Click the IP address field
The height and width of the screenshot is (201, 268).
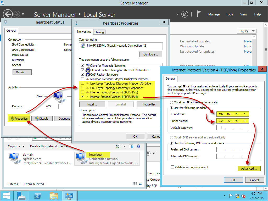coord(233,114)
